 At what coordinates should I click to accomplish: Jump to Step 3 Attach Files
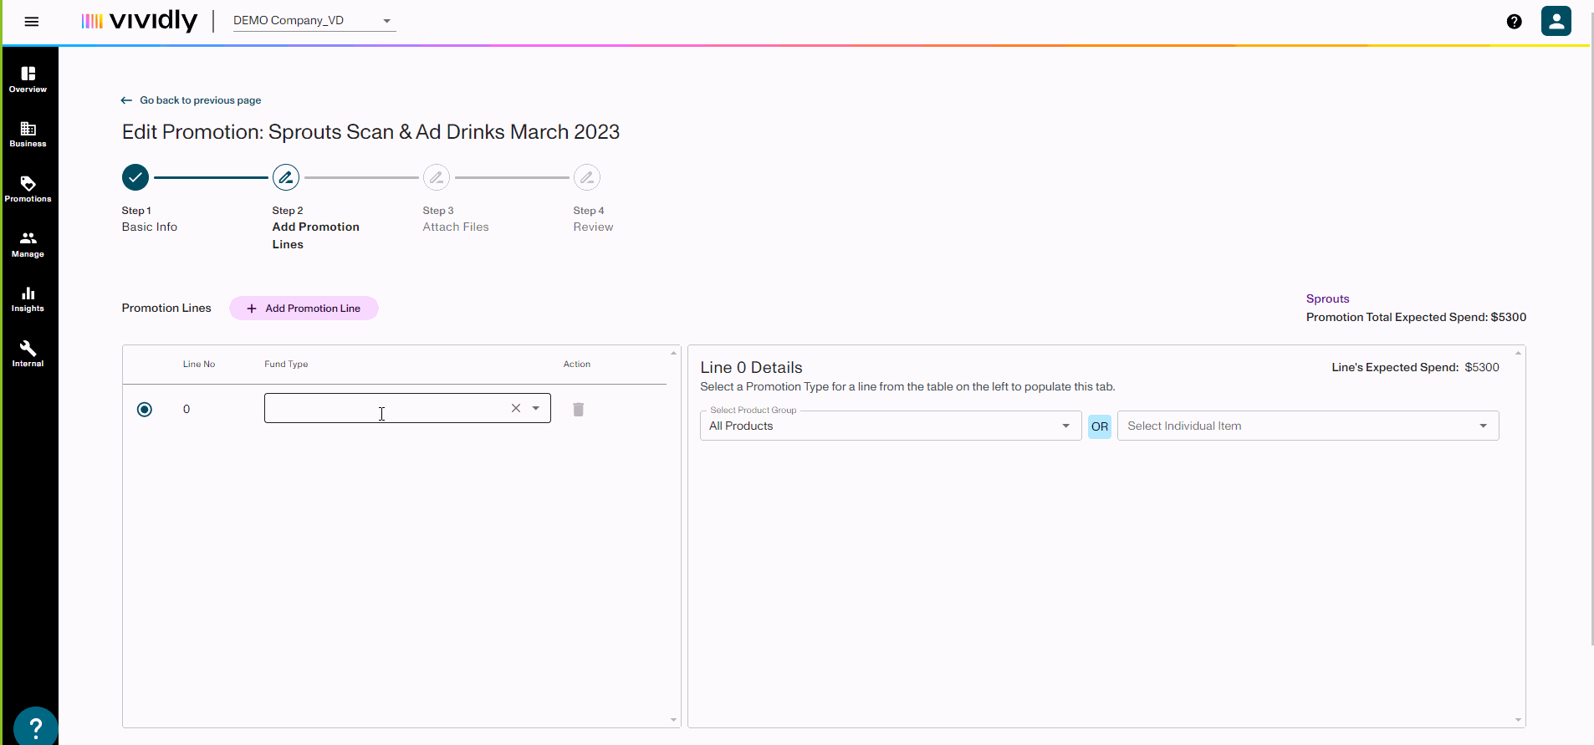point(437,177)
